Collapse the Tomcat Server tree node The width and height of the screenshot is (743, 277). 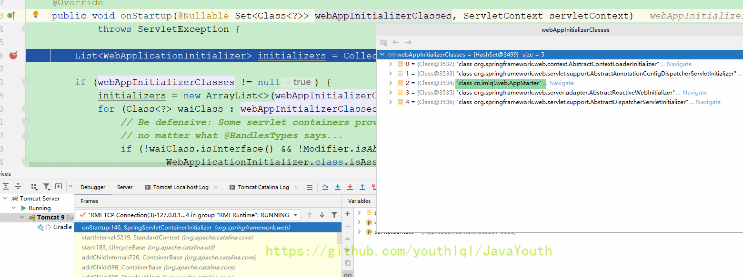pos(5,199)
